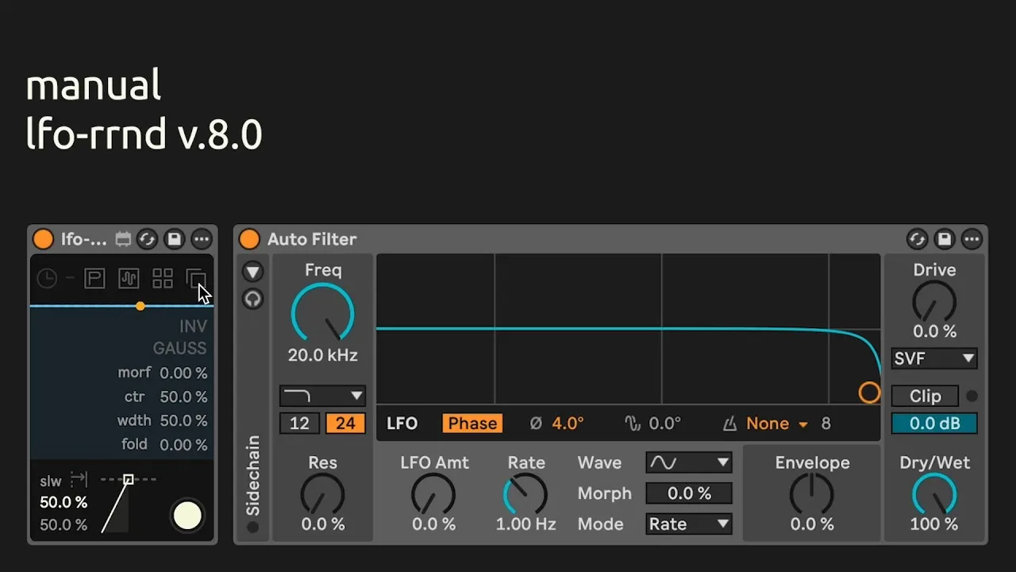The image size is (1016, 572).
Task: Toggle the sidechain headphone listen icon
Action: click(x=252, y=300)
